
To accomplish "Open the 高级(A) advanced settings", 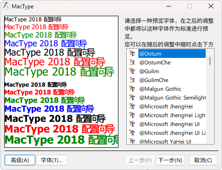I will click(20, 160).
